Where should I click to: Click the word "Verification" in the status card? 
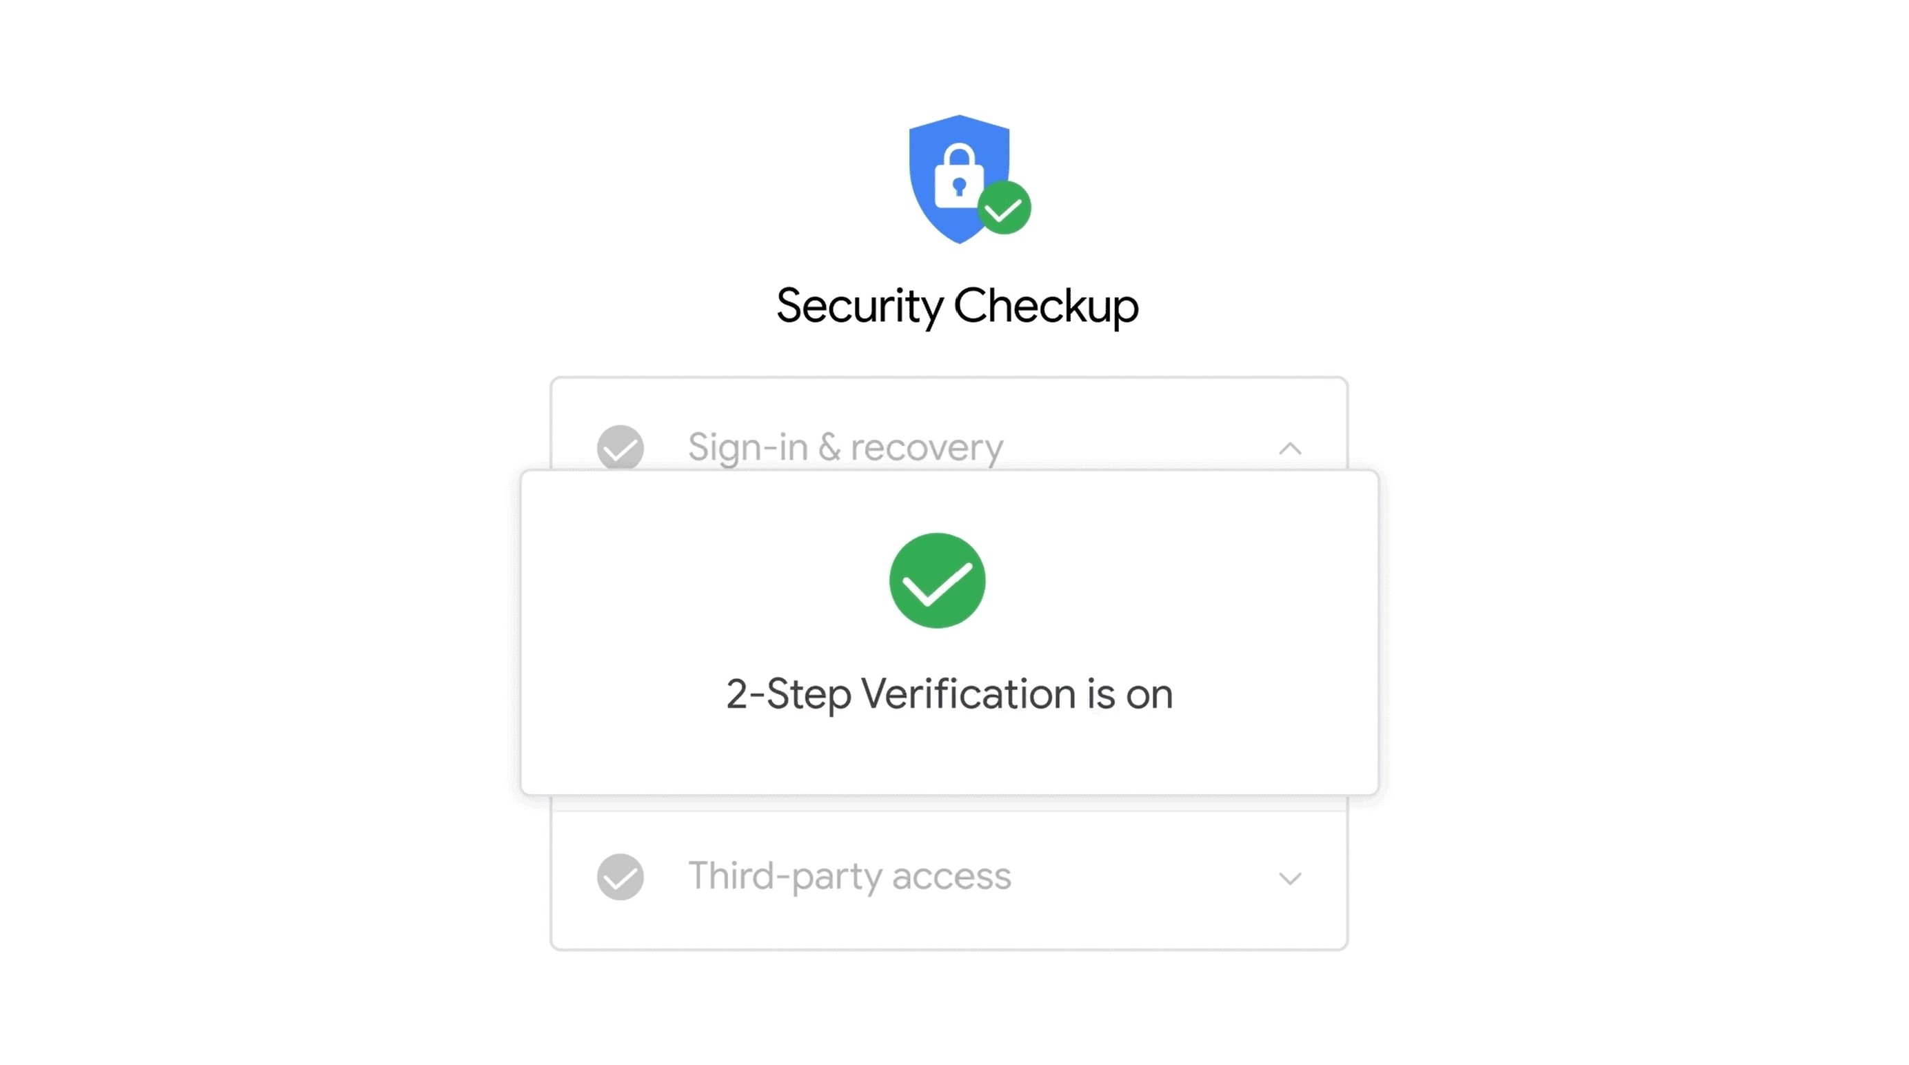pos(969,693)
